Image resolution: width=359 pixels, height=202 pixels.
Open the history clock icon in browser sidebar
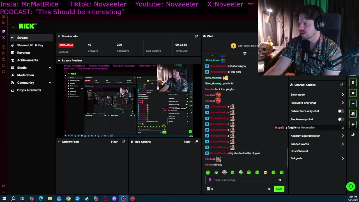[3, 59]
